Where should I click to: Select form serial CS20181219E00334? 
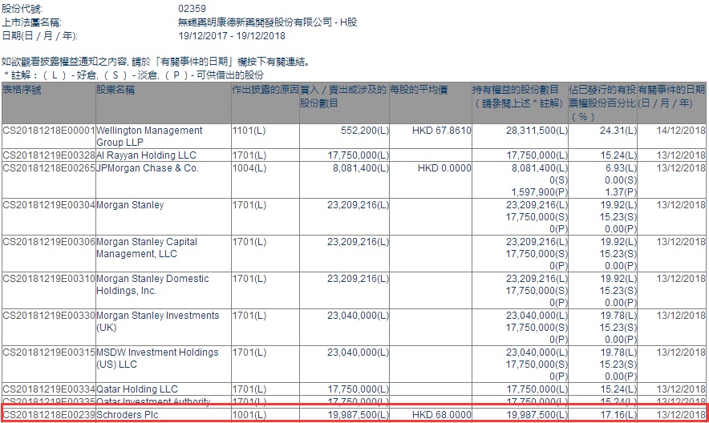click(49, 389)
